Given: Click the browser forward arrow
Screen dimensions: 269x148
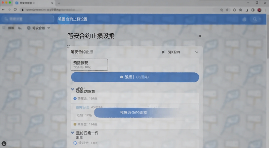Looking at the screenshot, I should pyautogui.click(x=9, y=10).
